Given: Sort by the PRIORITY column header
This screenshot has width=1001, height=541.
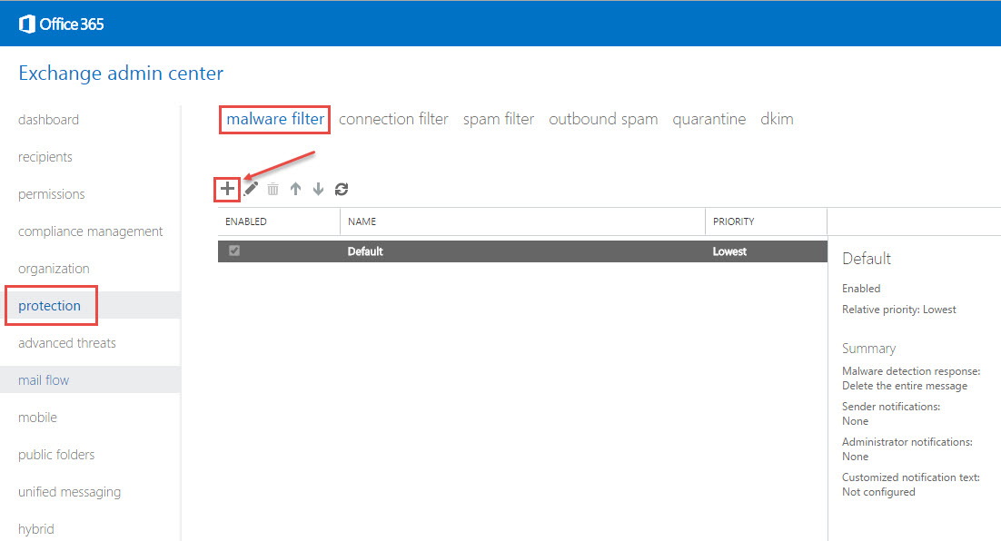Looking at the screenshot, I should [x=735, y=221].
